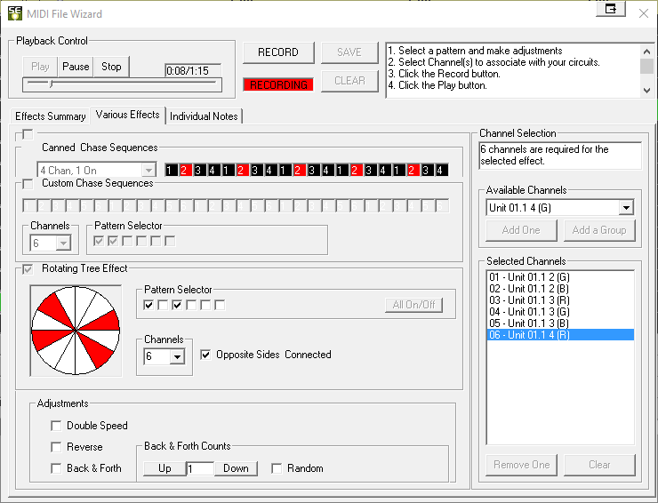Open the 4 Chan, 1 On dropdown
658x503 pixels.
tap(148, 171)
